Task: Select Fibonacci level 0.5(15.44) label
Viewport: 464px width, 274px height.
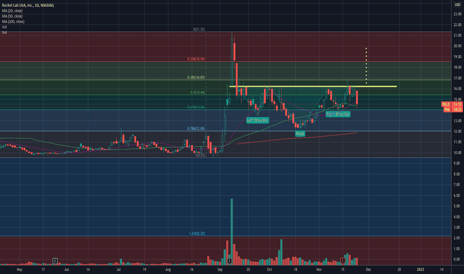Action: tap(198, 93)
